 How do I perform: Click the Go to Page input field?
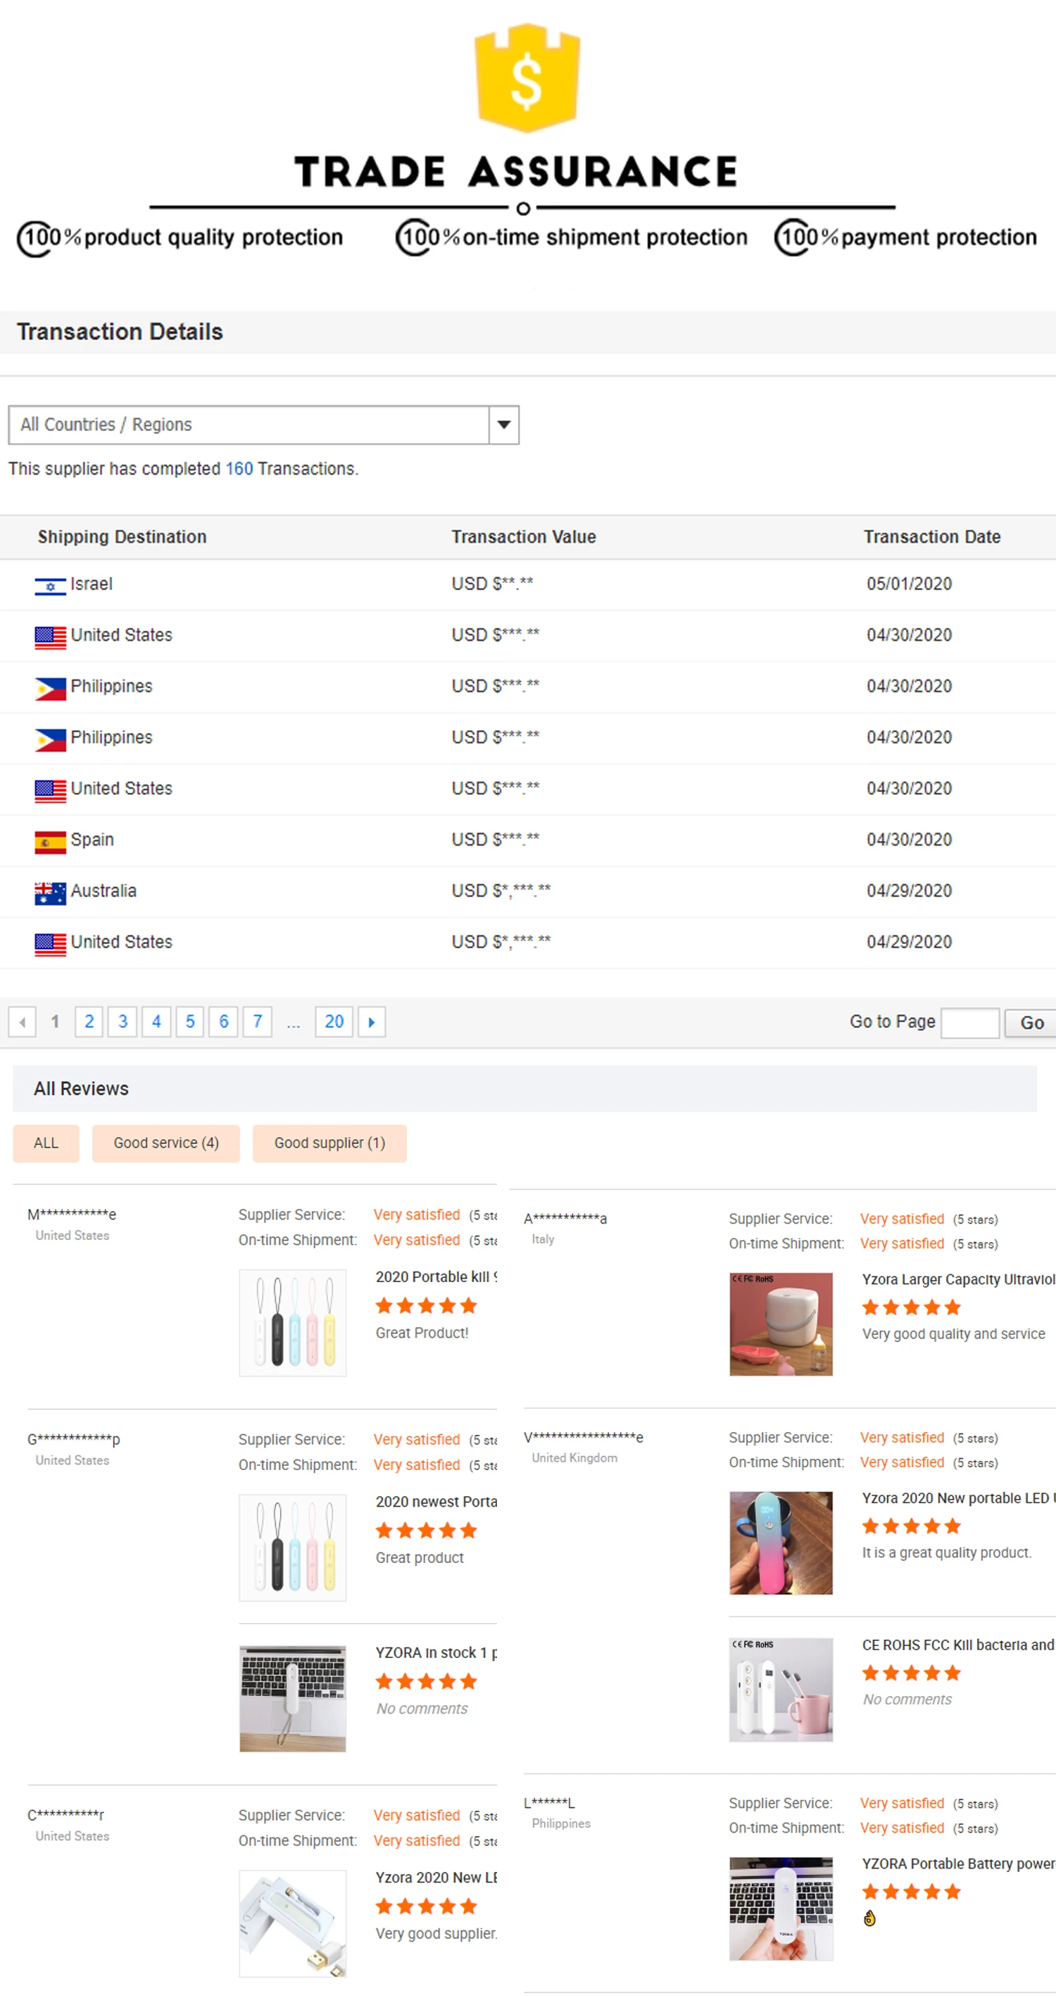tap(969, 1022)
